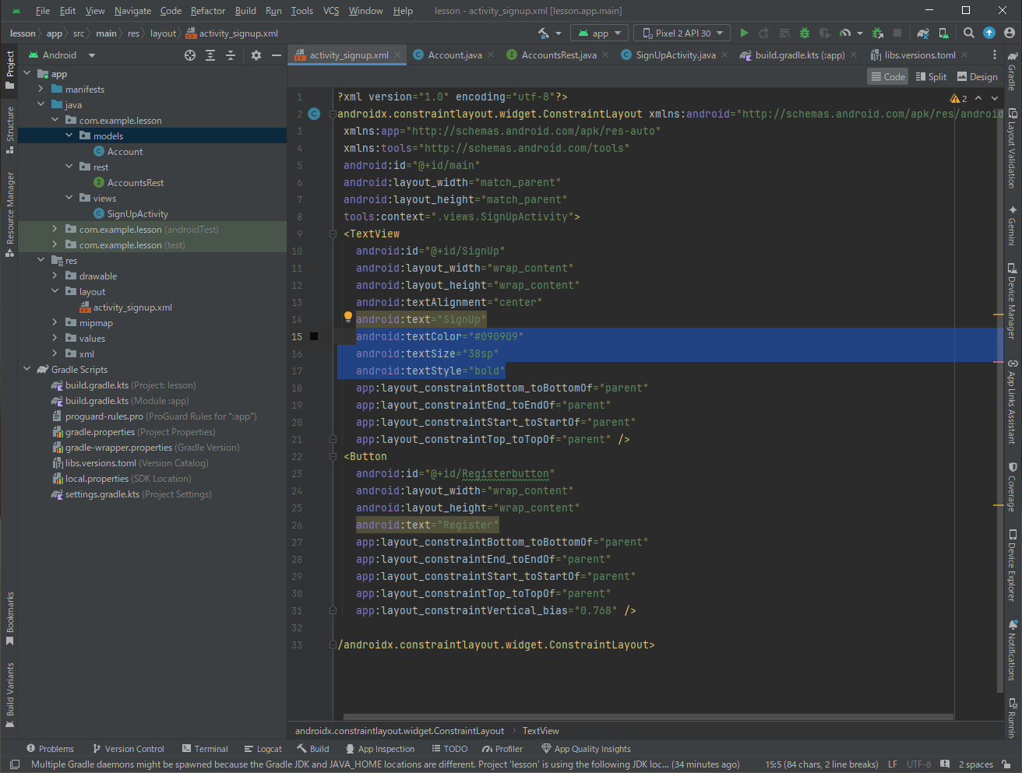This screenshot has width=1022, height=773.
Task: Click the tool windows quick-access icon in status bar
Action: tap(14, 764)
